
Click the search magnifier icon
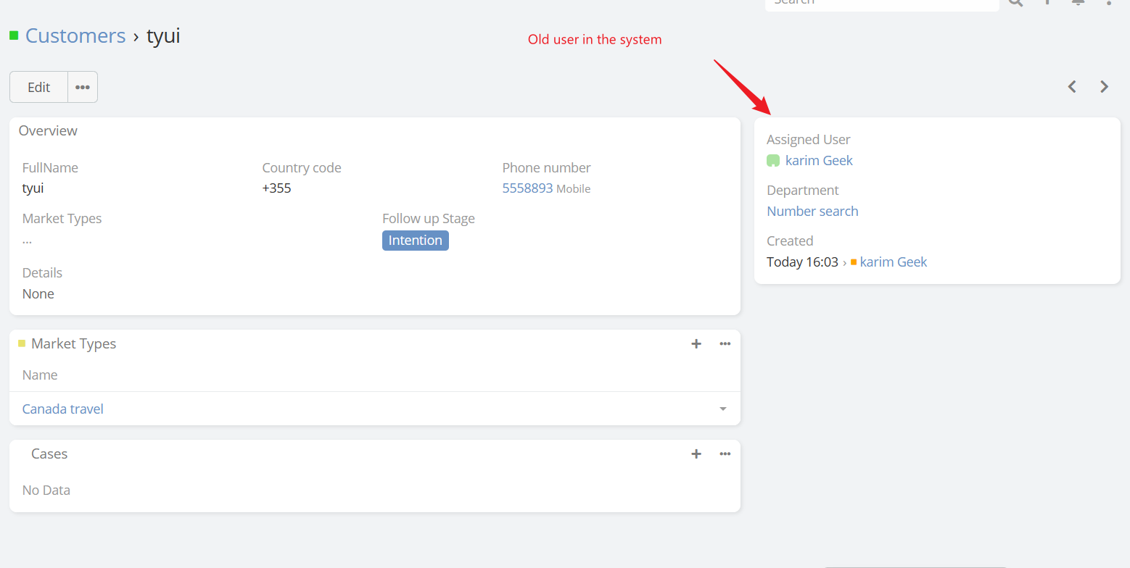1016,2
